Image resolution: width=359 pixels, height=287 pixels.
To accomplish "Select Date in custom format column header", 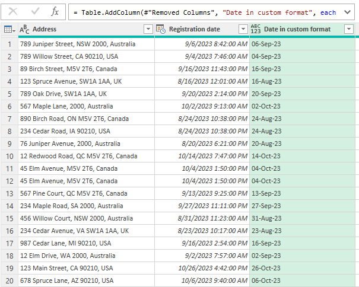I will click(x=302, y=29).
